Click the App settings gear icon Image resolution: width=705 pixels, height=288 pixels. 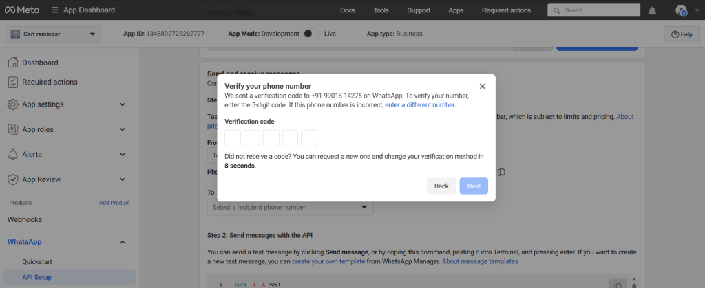(x=12, y=104)
